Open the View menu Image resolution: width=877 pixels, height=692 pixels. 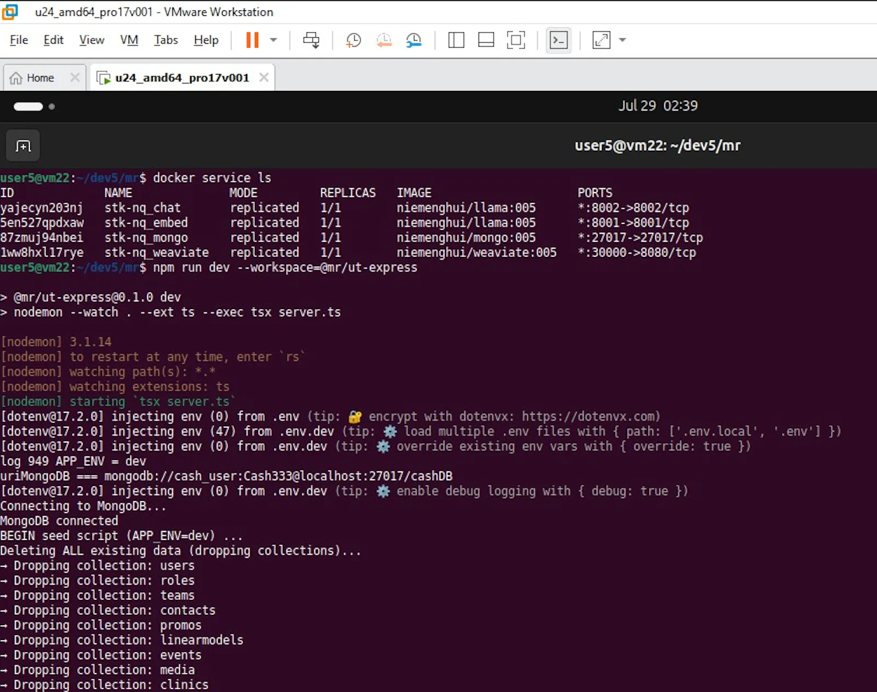[92, 40]
